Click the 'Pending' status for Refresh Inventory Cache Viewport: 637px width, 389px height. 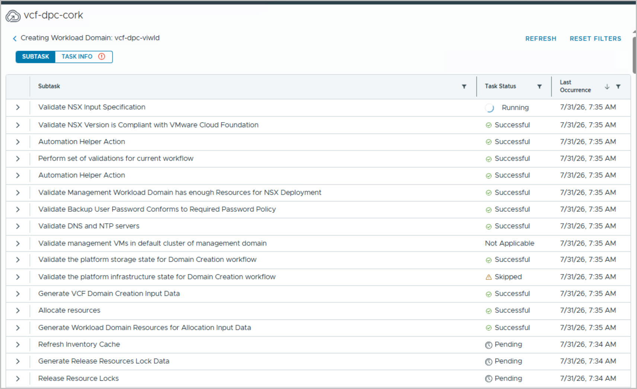508,345
